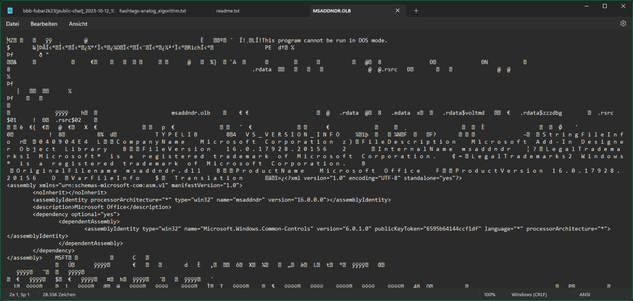Click the 'TYPELIB' text
This screenshot has width=633, height=301.
(176, 135)
